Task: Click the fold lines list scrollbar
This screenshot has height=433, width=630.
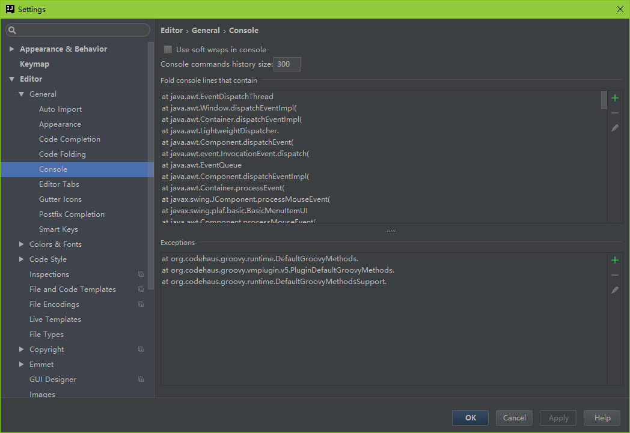Action: [604, 100]
